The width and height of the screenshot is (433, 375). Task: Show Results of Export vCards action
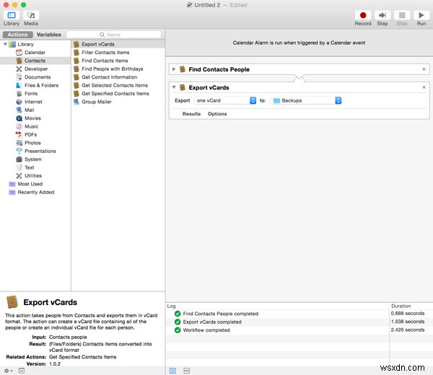pyautogui.click(x=191, y=114)
